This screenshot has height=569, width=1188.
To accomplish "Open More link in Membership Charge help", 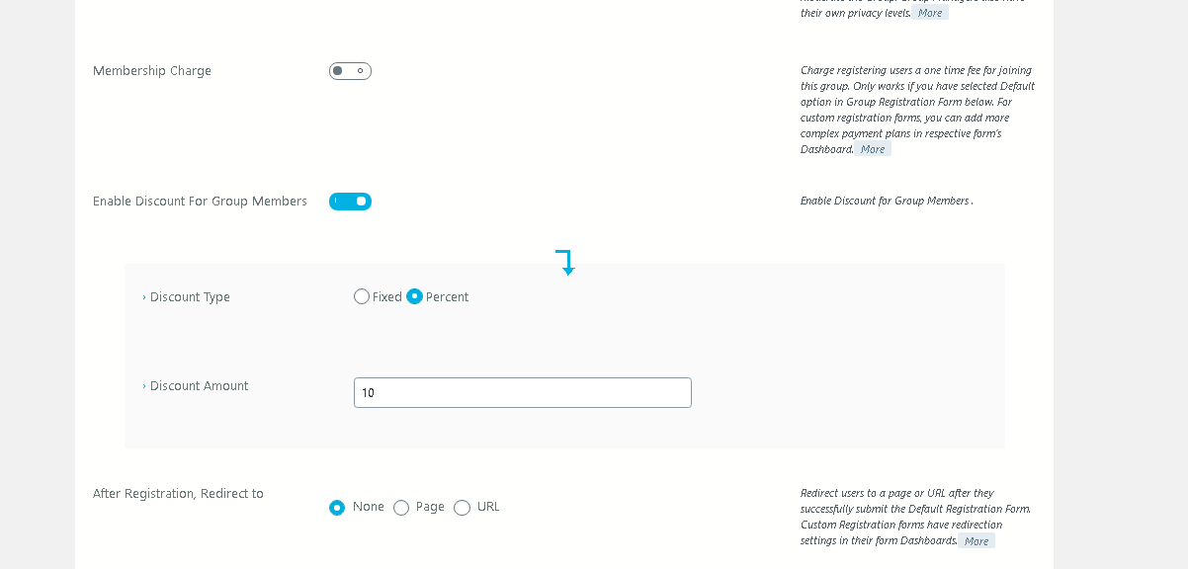I will (873, 149).
